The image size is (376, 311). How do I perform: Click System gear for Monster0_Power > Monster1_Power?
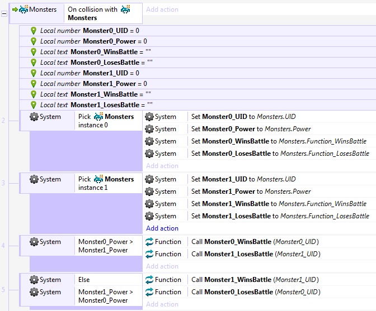point(34,242)
